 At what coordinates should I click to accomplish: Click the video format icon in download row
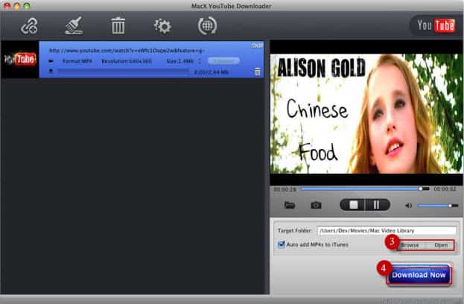click(51, 61)
